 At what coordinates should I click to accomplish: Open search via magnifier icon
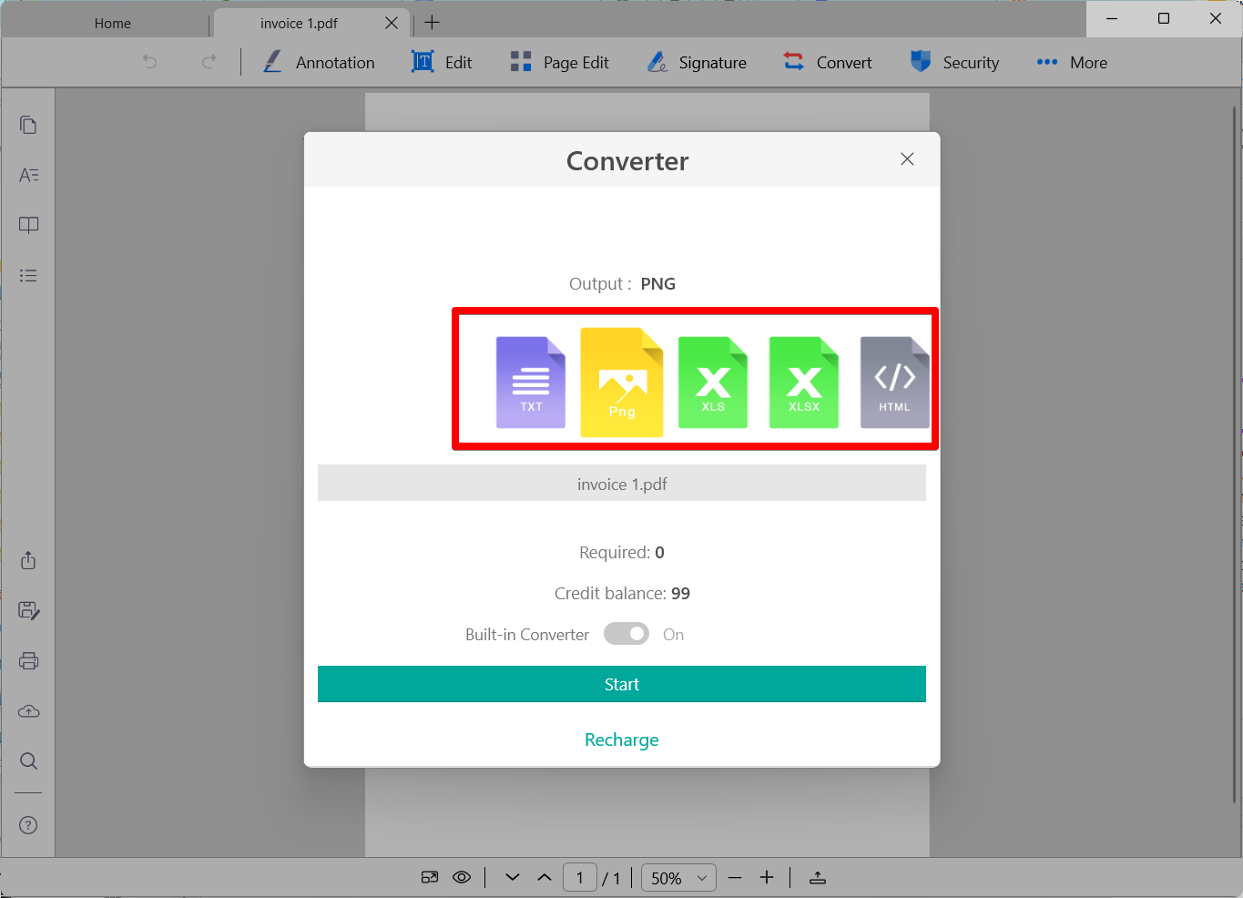tap(28, 760)
